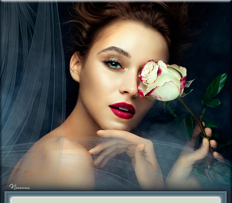Click the woman's visible ear
Screen dimensions: 232x203
pos(75,67)
